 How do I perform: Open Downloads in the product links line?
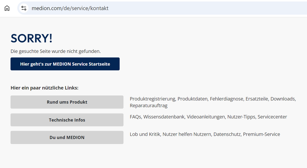coord(282,99)
